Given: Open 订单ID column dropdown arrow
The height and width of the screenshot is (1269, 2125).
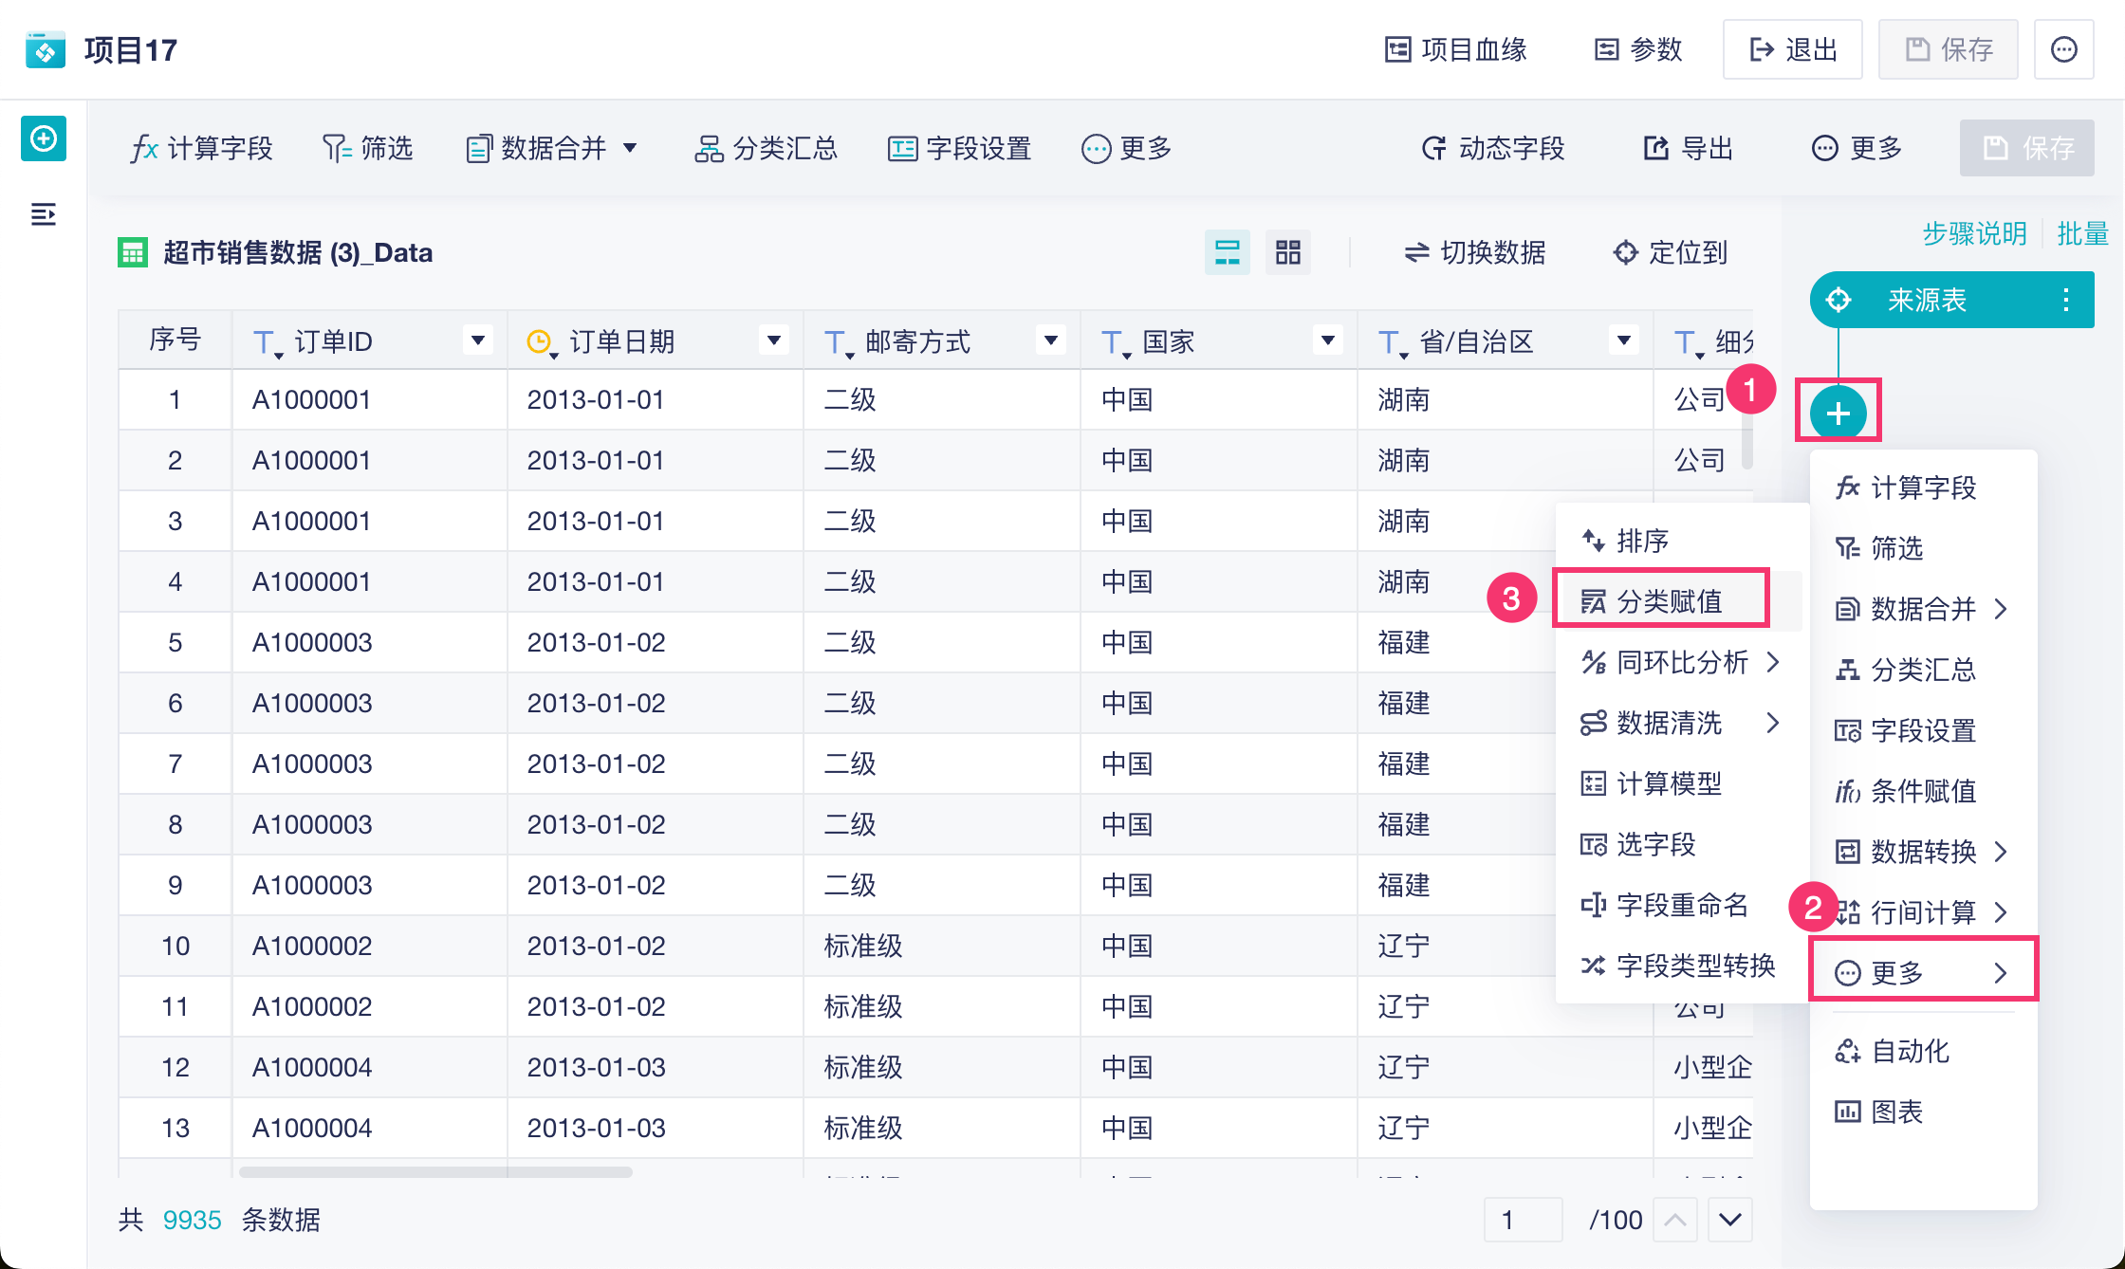Looking at the screenshot, I should 478,340.
